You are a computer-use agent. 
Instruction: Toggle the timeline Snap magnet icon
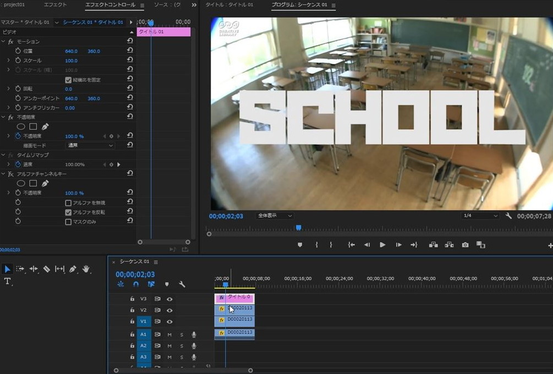136,284
